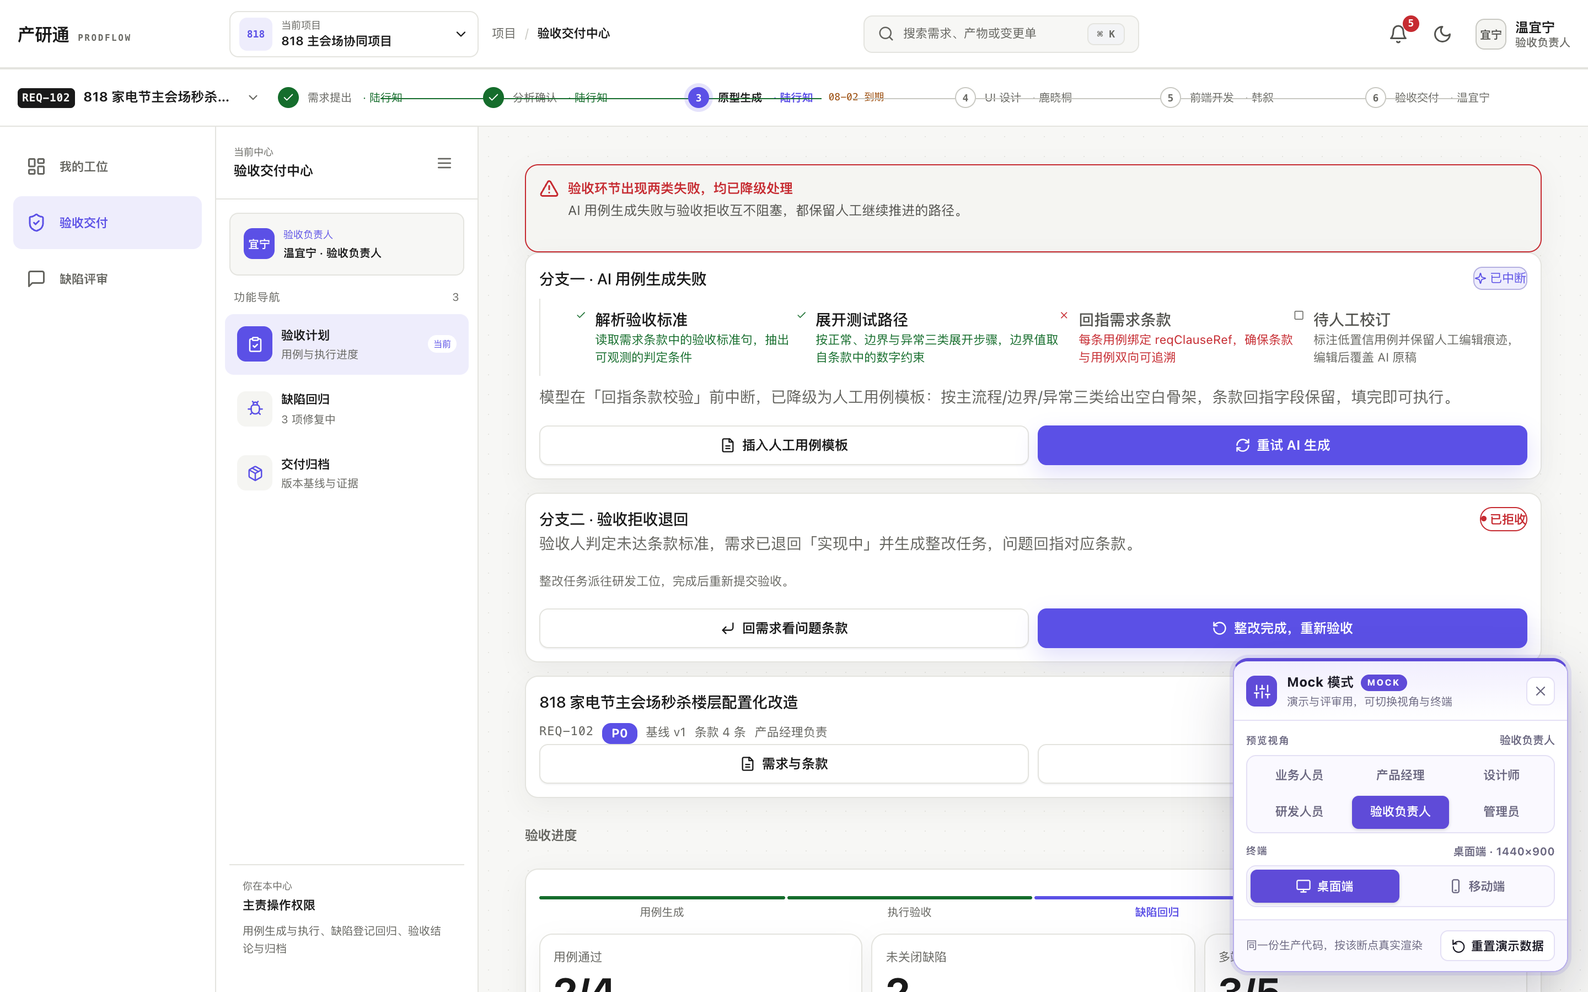This screenshot has width=1588, height=992.
Task: Click the P0 priority badge
Action: 619,733
